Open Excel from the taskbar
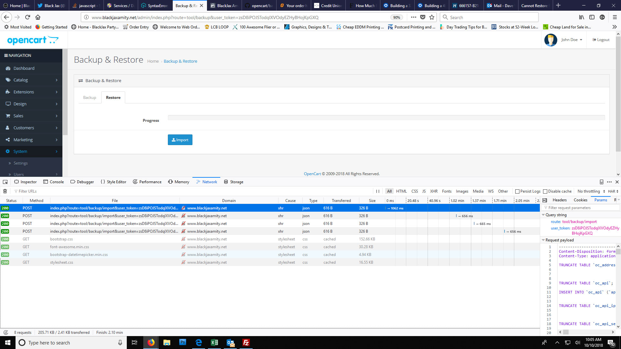The image size is (621, 349). click(x=214, y=343)
